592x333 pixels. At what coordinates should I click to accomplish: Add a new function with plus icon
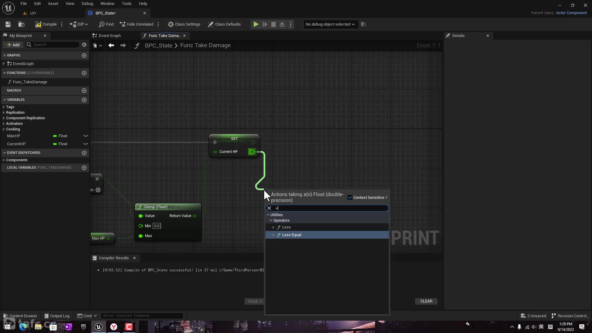(84, 73)
